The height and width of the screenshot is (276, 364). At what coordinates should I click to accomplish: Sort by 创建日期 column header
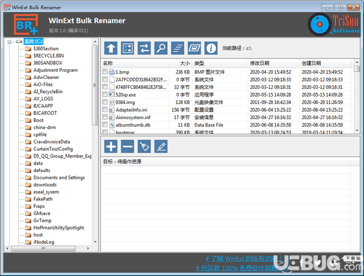coord(326,63)
